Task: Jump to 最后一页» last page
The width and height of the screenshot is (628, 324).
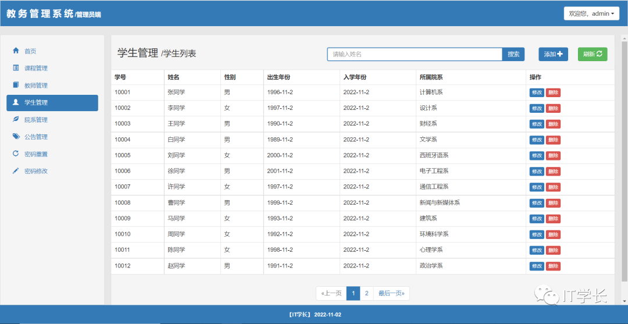Action: [x=391, y=294]
